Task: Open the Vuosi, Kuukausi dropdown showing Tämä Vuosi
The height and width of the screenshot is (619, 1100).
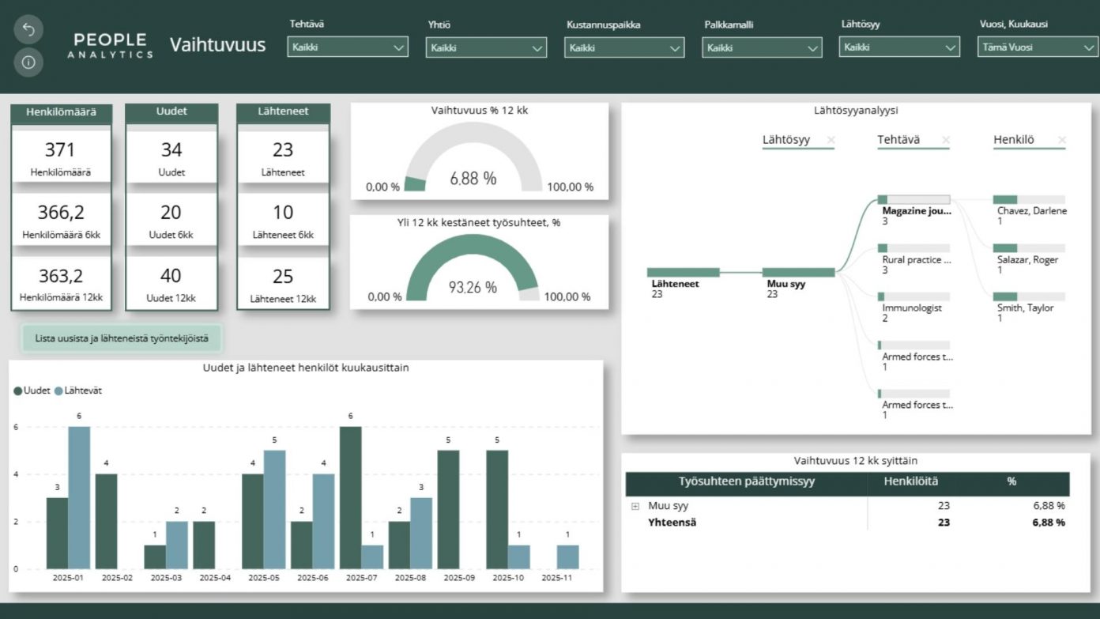Action: point(1036,47)
